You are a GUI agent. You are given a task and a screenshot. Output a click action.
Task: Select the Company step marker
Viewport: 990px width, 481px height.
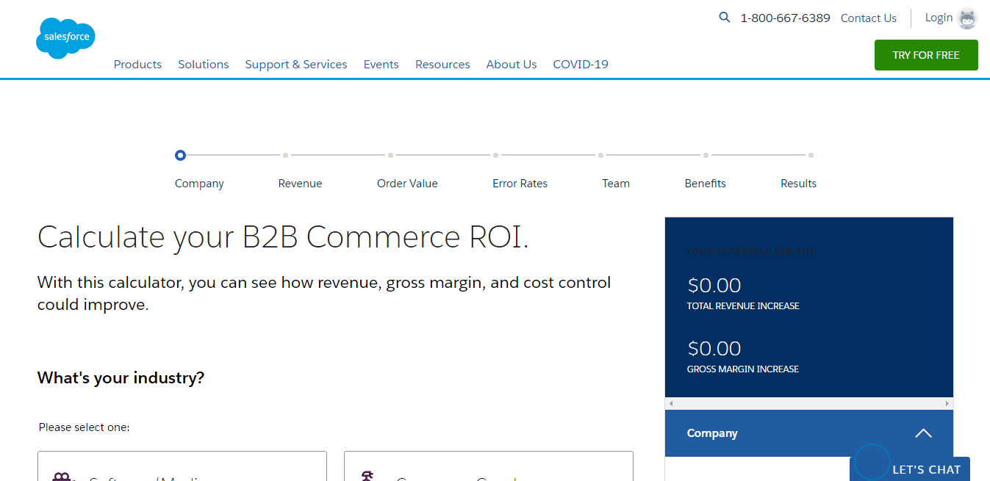coord(181,155)
